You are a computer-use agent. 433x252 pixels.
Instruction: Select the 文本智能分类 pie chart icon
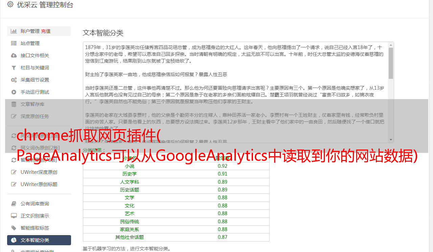click(x=14, y=240)
